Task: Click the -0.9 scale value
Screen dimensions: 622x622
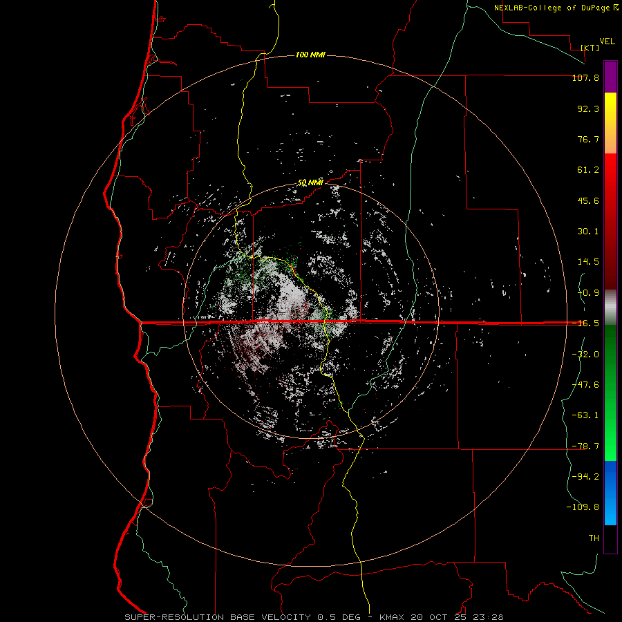Action: tap(588, 293)
